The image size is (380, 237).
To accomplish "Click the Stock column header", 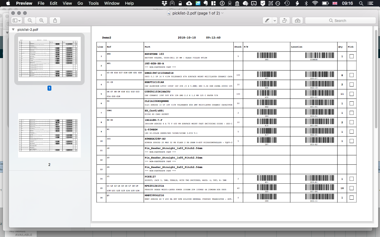I will (x=238, y=47).
